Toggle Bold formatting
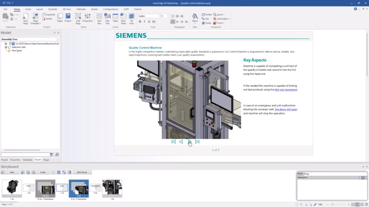The width and height of the screenshot is (369, 207). click(140, 22)
